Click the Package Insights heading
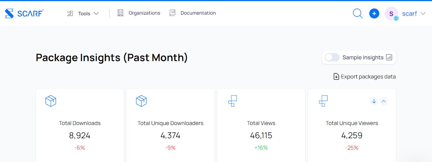Screen dimensions: 432x162 [x=112, y=58]
